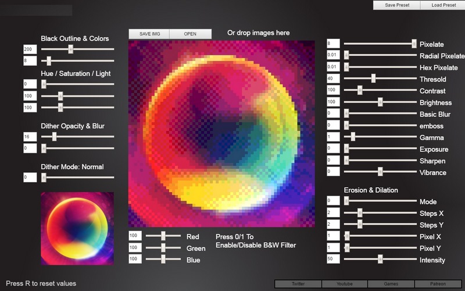This screenshot has width=465, height=291.
Task: Select the Black Outline field showing 200
Action: point(30,49)
